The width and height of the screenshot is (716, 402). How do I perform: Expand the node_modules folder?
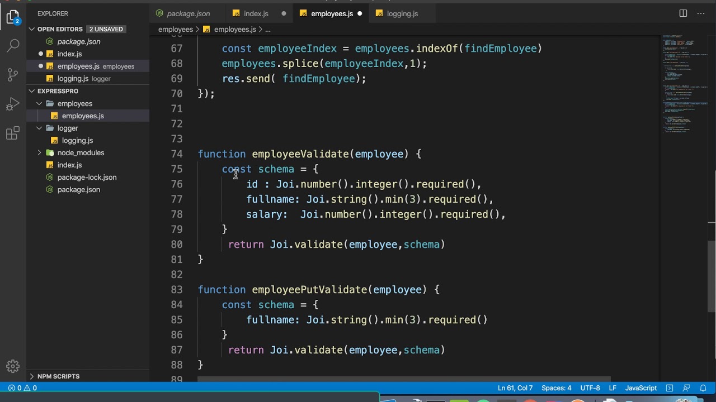(x=80, y=152)
